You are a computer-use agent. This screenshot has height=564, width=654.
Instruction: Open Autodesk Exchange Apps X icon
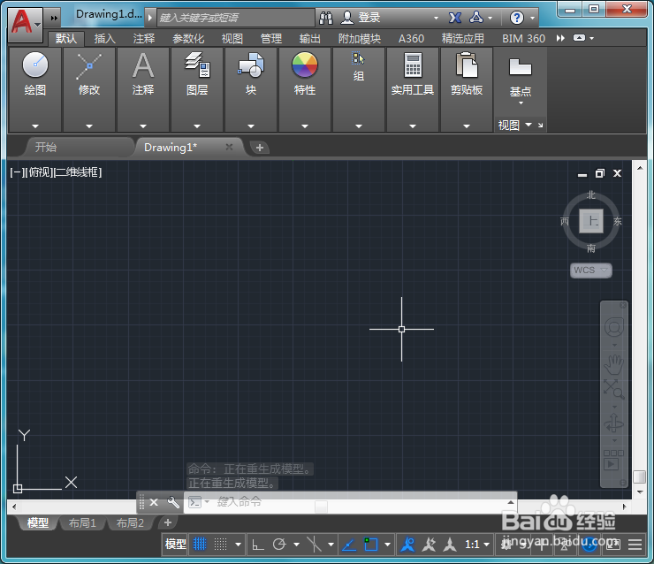pyautogui.click(x=454, y=18)
